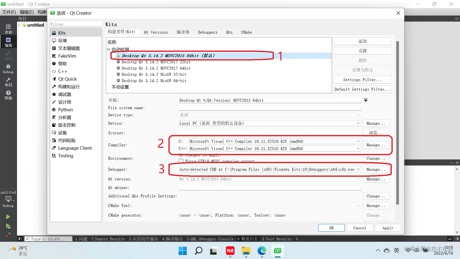This screenshot has width=460, height=259.
Task: Open Help (帮助) question mark mode icon
Action: (8, 95)
